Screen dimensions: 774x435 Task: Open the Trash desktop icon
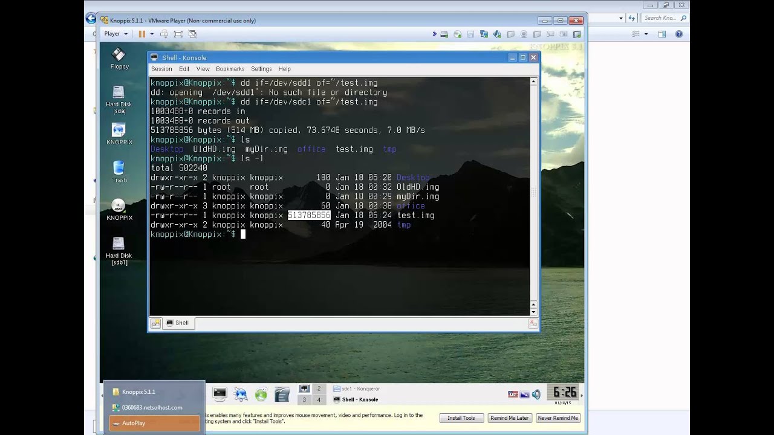(119, 172)
